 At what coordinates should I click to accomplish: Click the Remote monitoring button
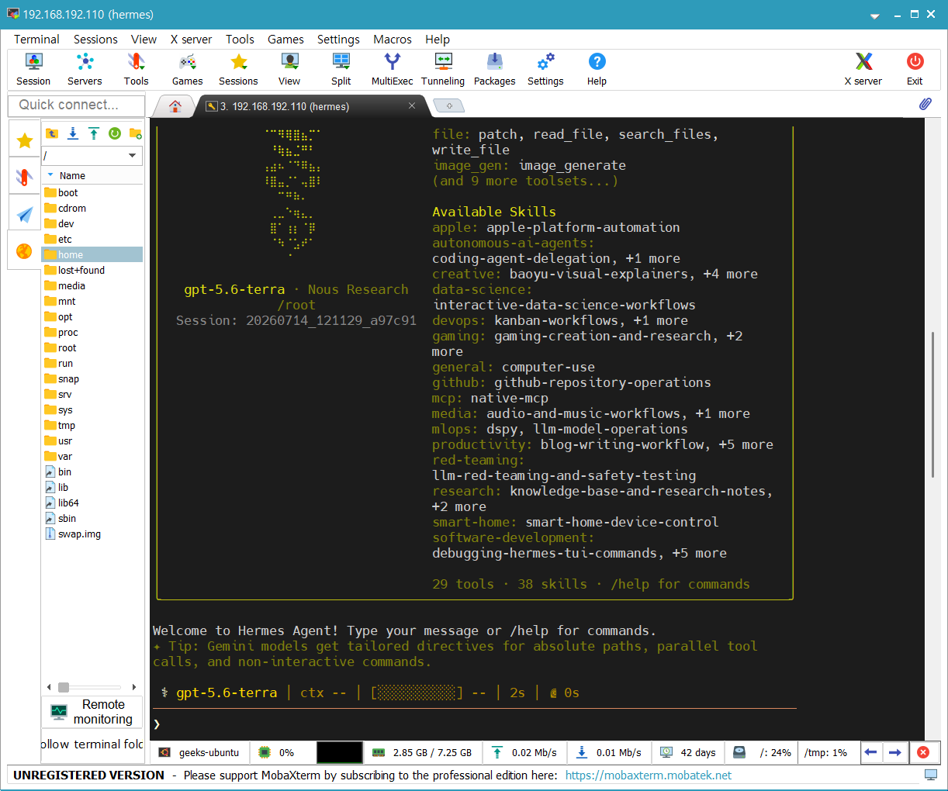tap(92, 712)
